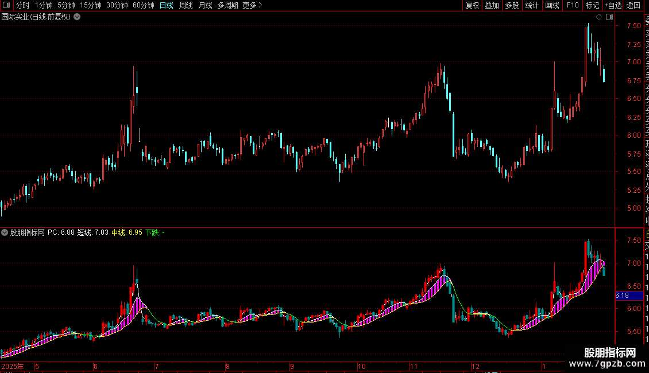Screen dimensions: 649x373
Task: Click month 12 on the time axis
Action: [475, 366]
